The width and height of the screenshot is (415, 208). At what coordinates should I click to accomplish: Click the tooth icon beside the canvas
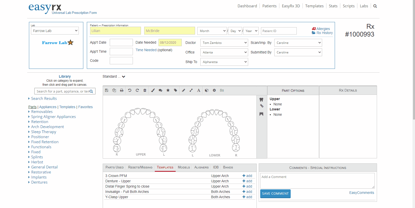[x=261, y=100]
